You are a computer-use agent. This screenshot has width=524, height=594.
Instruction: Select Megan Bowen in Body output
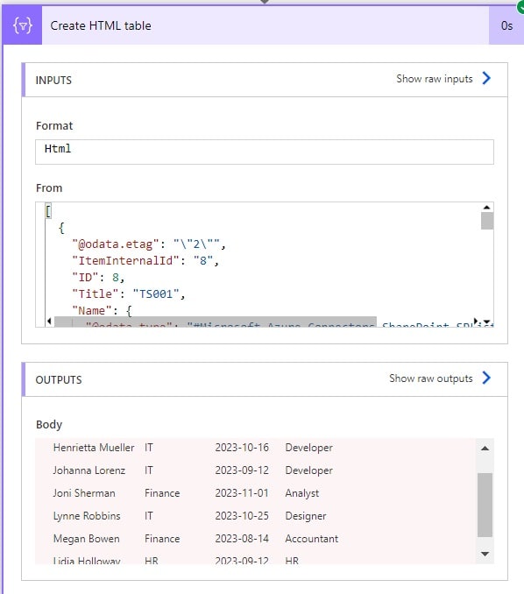click(x=87, y=538)
